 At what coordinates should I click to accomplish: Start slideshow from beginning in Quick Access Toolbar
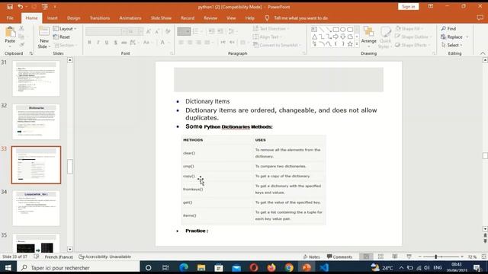45,7
